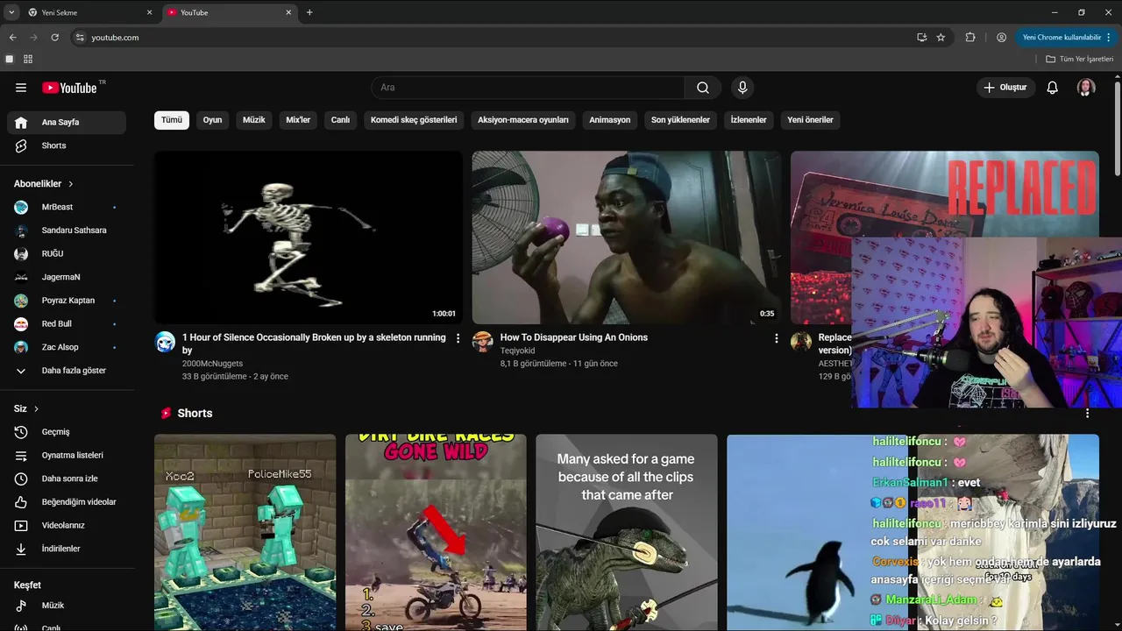The width and height of the screenshot is (1122, 631).
Task: Open Red Bull channel subscription
Action: 67,324
